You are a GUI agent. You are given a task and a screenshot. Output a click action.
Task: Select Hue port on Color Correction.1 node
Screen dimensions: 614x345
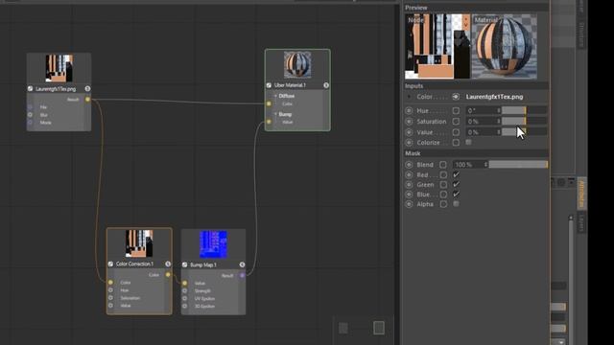(110, 290)
